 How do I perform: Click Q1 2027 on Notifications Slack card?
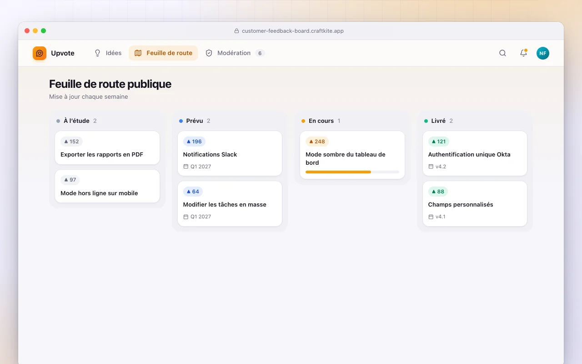(x=201, y=167)
